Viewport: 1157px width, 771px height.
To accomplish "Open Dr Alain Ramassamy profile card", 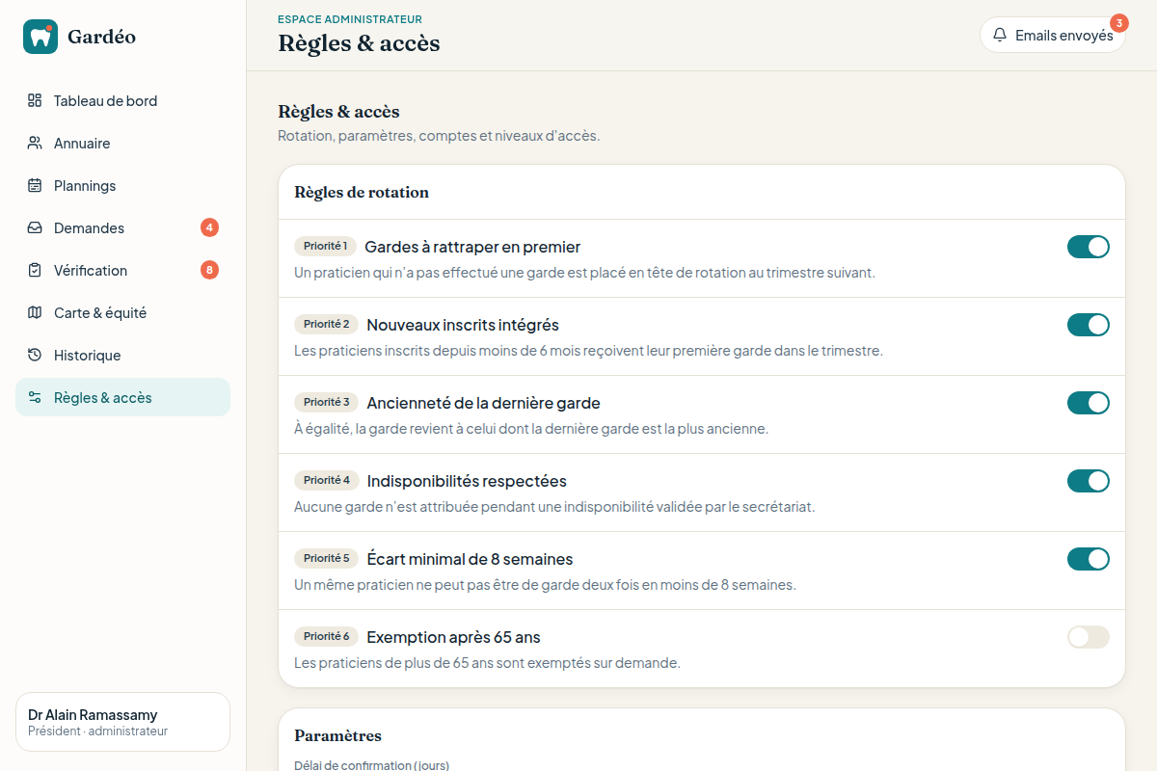I will click(x=122, y=722).
